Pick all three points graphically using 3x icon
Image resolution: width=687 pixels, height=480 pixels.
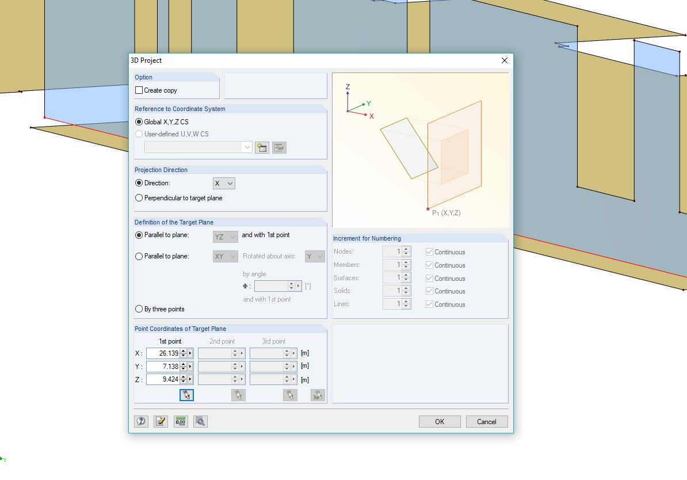pos(317,395)
